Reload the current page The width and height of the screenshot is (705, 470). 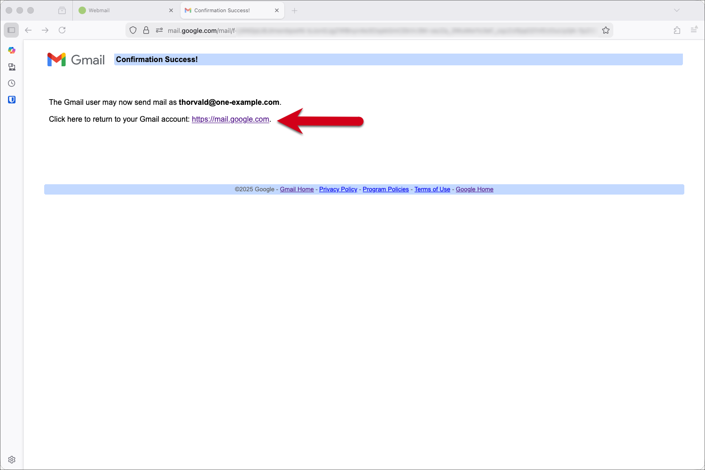point(62,30)
